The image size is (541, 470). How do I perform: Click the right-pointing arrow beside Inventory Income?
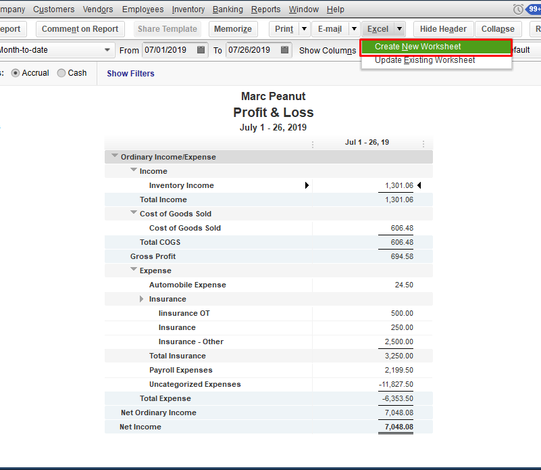click(x=307, y=185)
